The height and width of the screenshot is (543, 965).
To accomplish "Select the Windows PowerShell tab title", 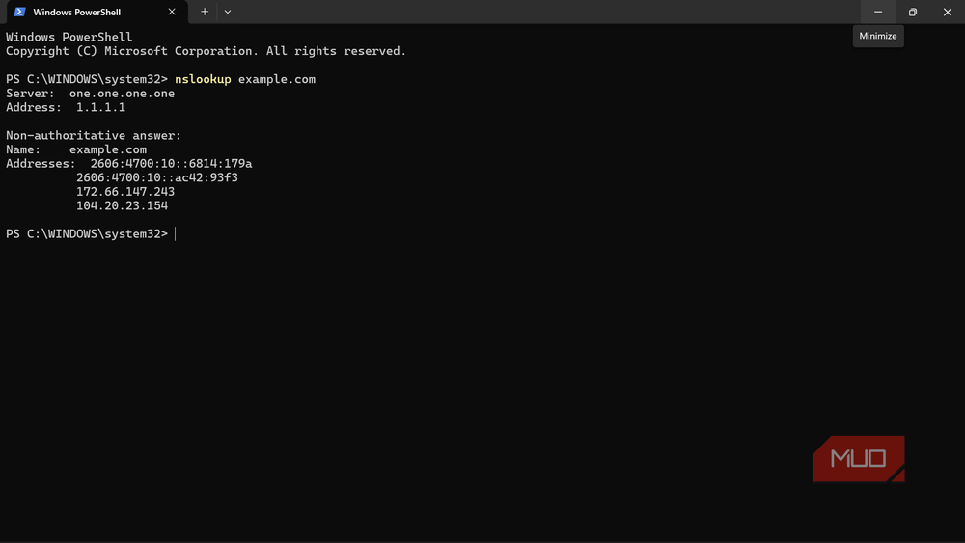I will tap(77, 12).
